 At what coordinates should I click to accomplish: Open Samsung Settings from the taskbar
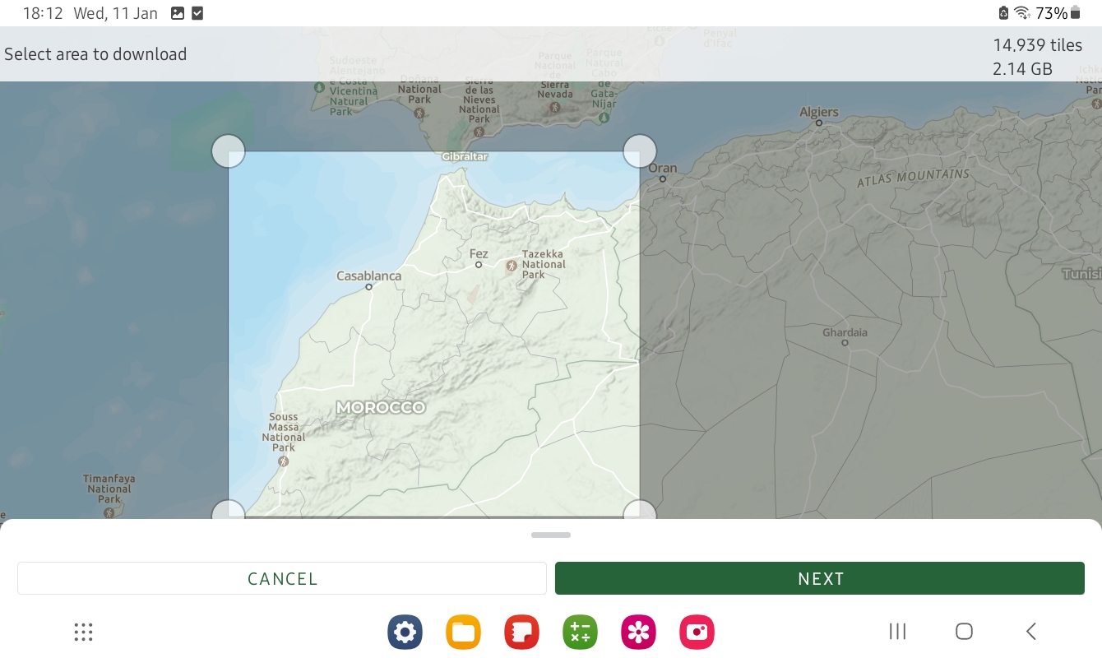click(405, 632)
